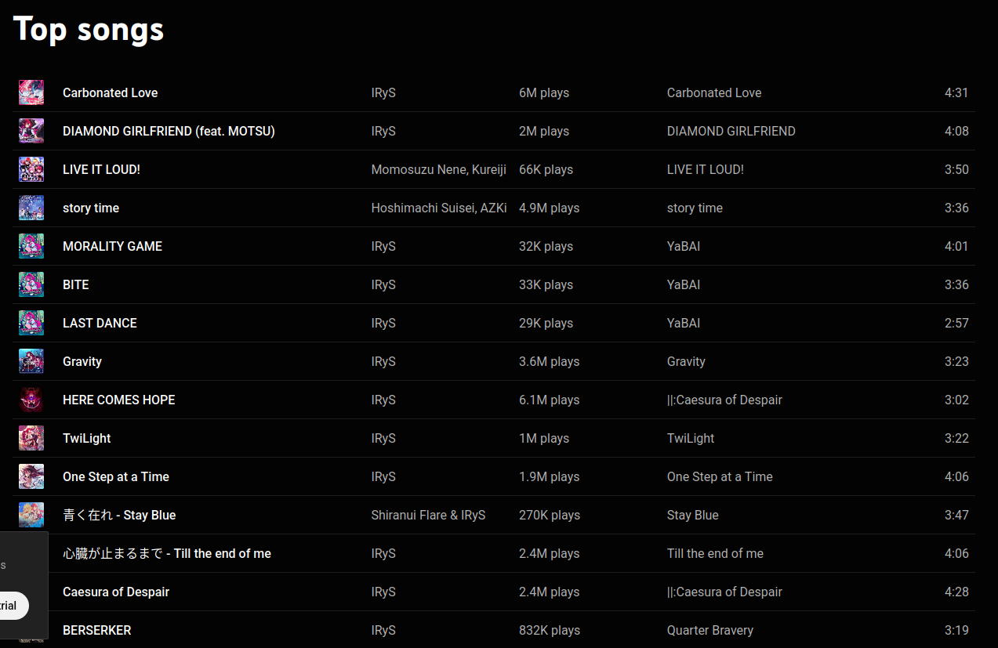Image resolution: width=998 pixels, height=648 pixels.
Task: Select the One Step at a Time title
Action: 116,476
